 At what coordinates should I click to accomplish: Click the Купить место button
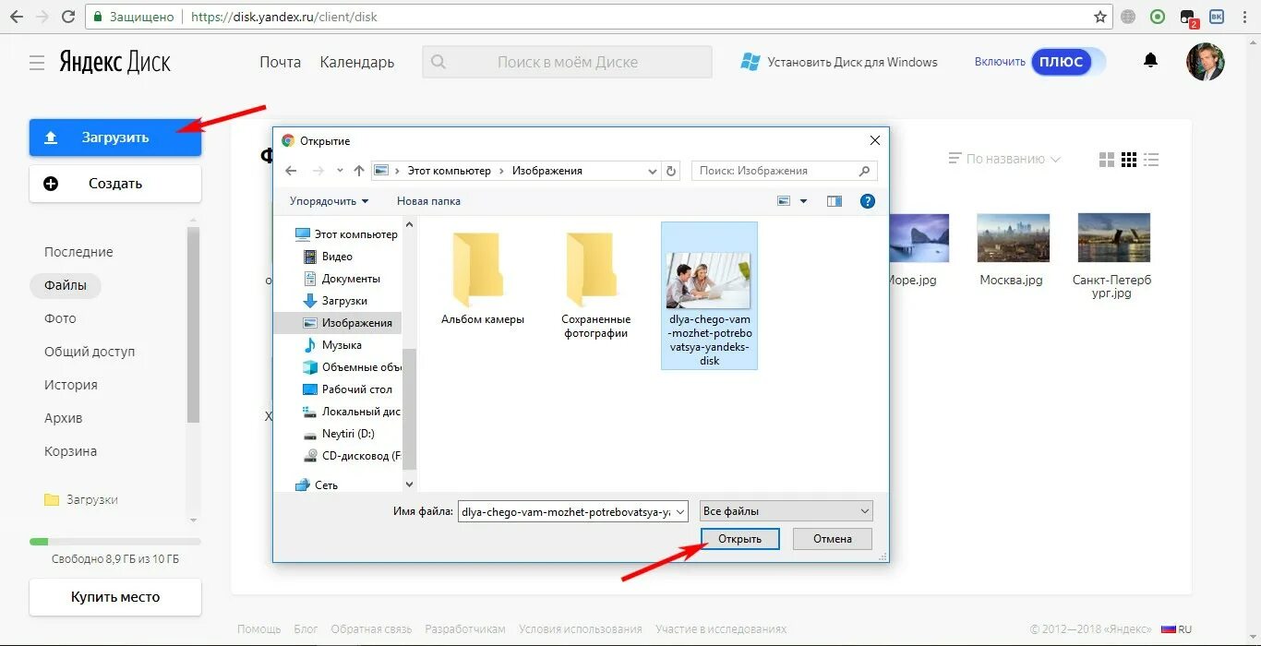[115, 597]
